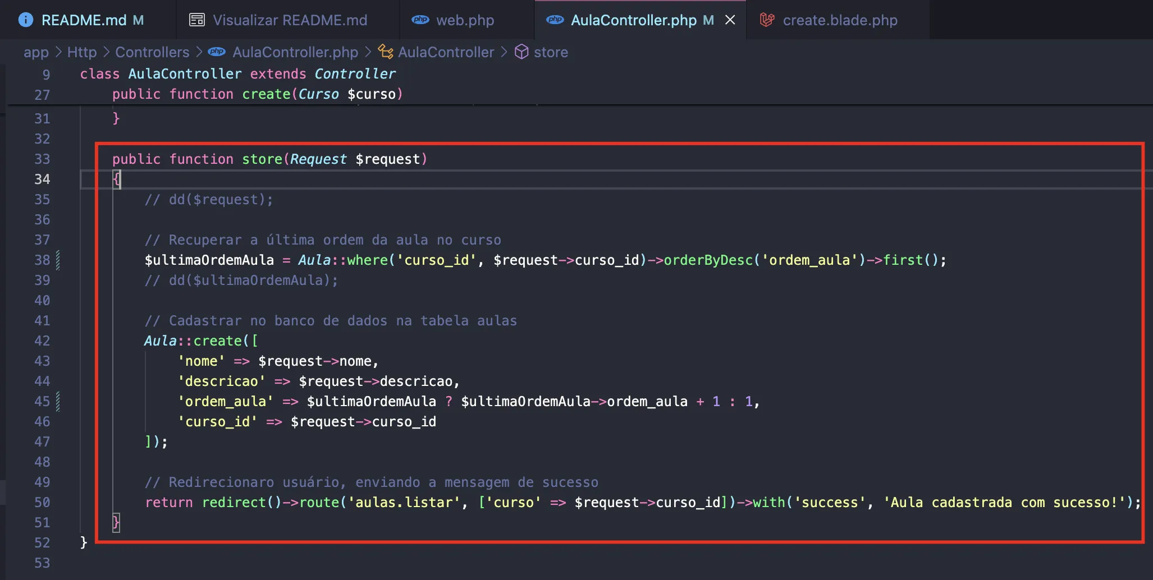The width and height of the screenshot is (1153, 580).
Task: Click the sticky class AulaController header line
Action: [237, 74]
